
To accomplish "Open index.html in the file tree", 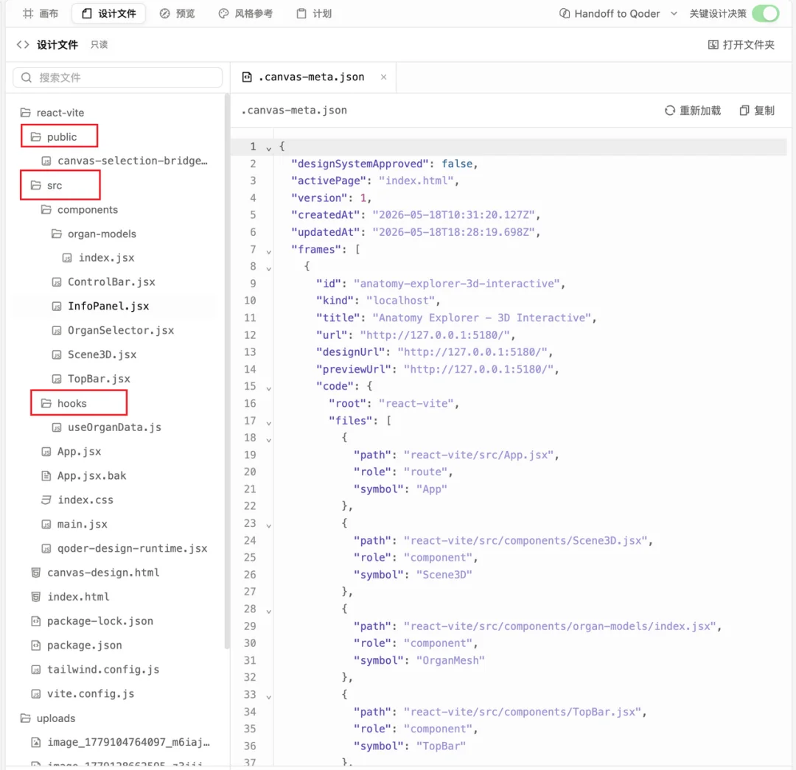I will pyautogui.click(x=70, y=597).
